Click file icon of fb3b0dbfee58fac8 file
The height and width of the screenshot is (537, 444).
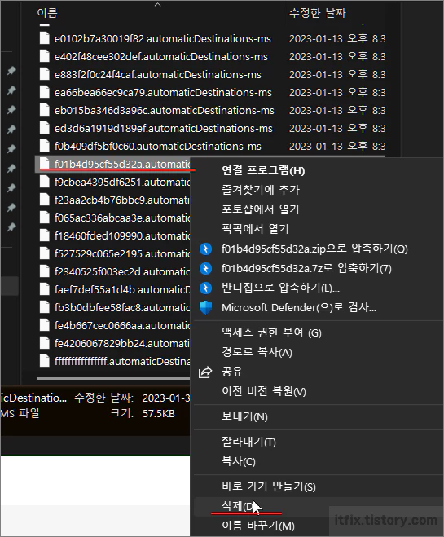tap(45, 307)
